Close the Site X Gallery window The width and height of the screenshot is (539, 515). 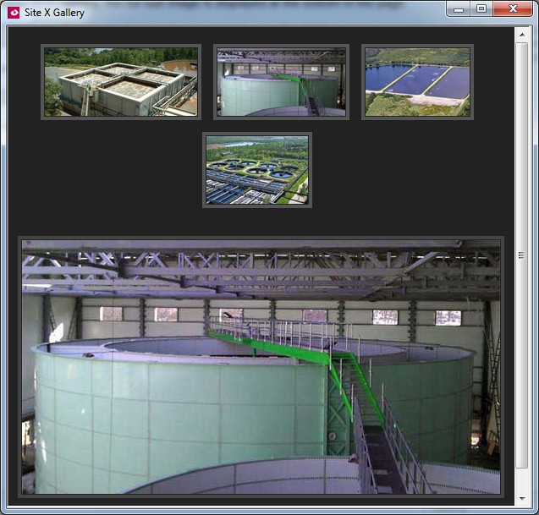click(513, 9)
